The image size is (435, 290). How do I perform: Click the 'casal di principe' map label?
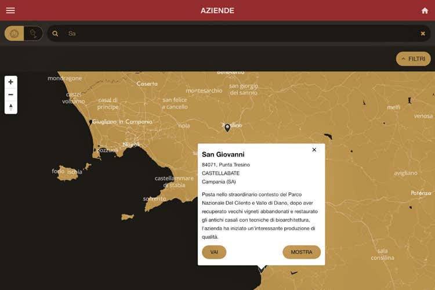point(108,103)
